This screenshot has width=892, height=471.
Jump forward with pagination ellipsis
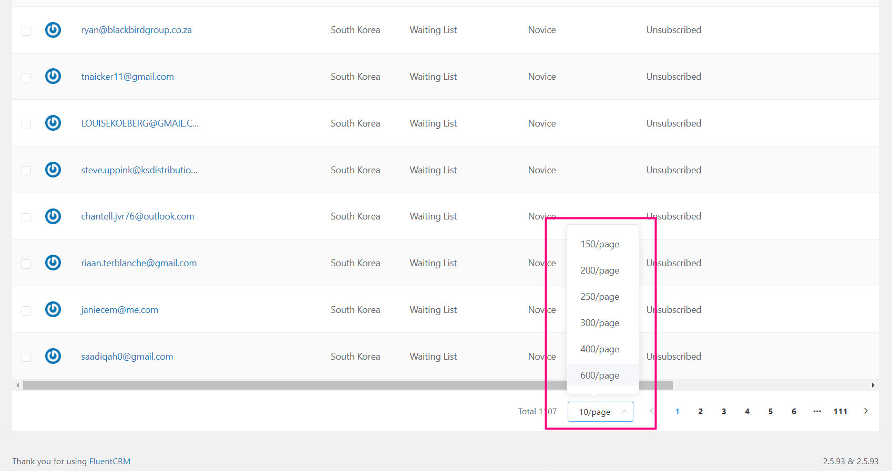pos(817,412)
